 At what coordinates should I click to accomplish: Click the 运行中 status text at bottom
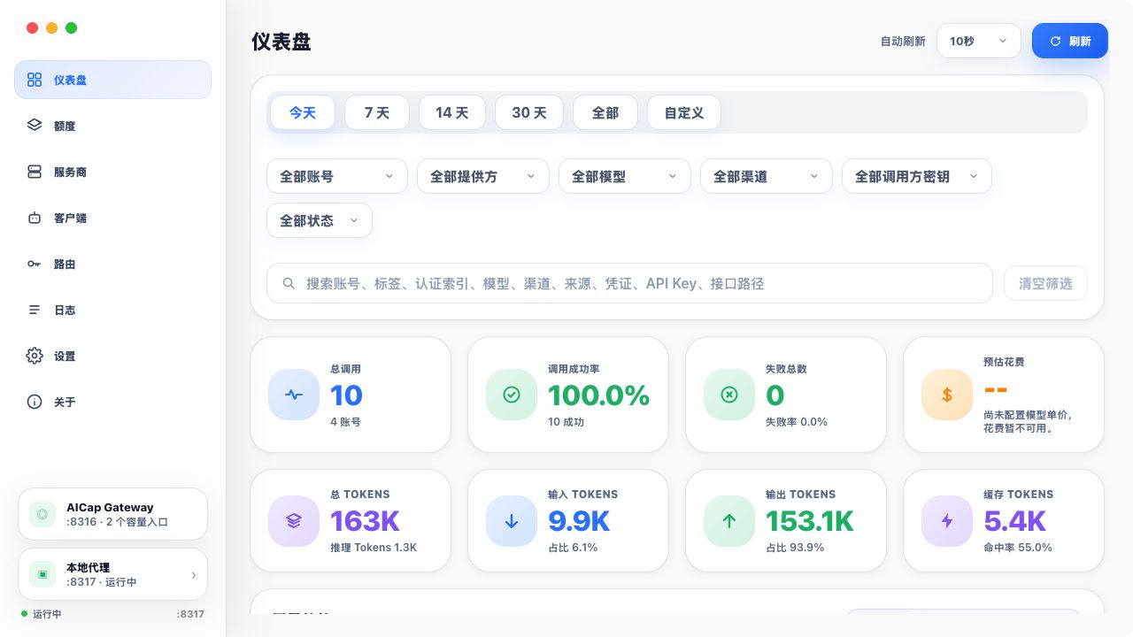click(47, 614)
